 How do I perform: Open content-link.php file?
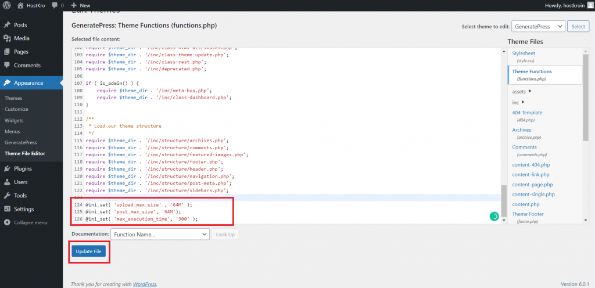(x=531, y=175)
